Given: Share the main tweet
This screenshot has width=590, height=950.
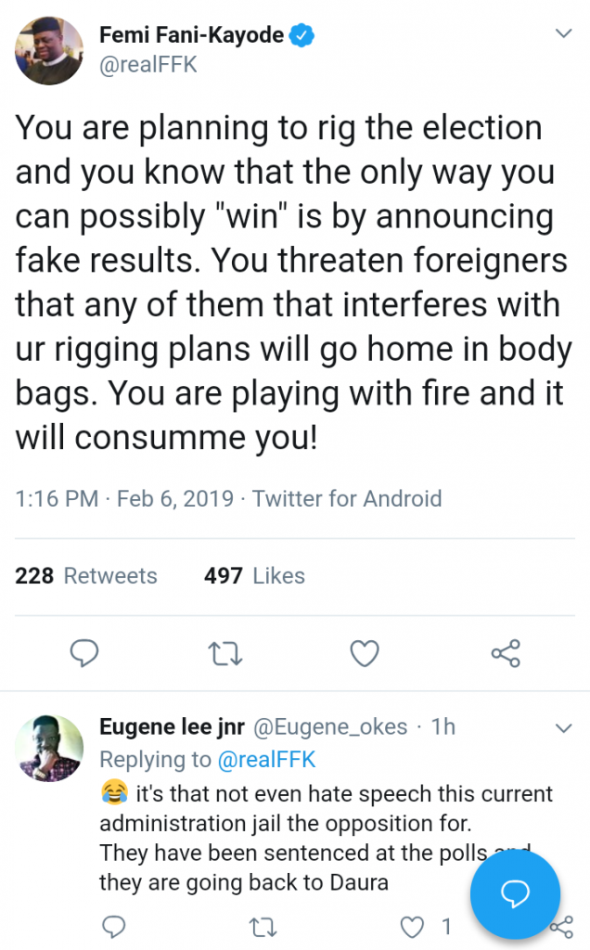Looking at the screenshot, I should 506,654.
